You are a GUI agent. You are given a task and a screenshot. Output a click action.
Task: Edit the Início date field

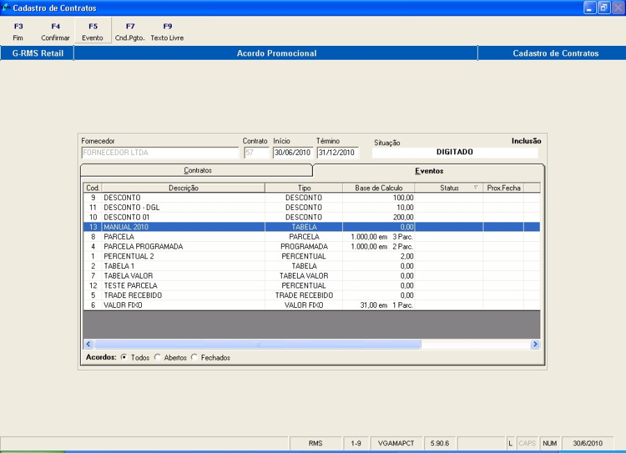click(x=293, y=152)
